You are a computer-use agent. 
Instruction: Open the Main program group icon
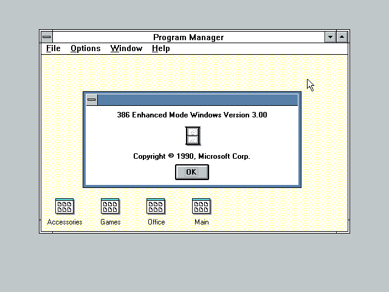(x=201, y=206)
